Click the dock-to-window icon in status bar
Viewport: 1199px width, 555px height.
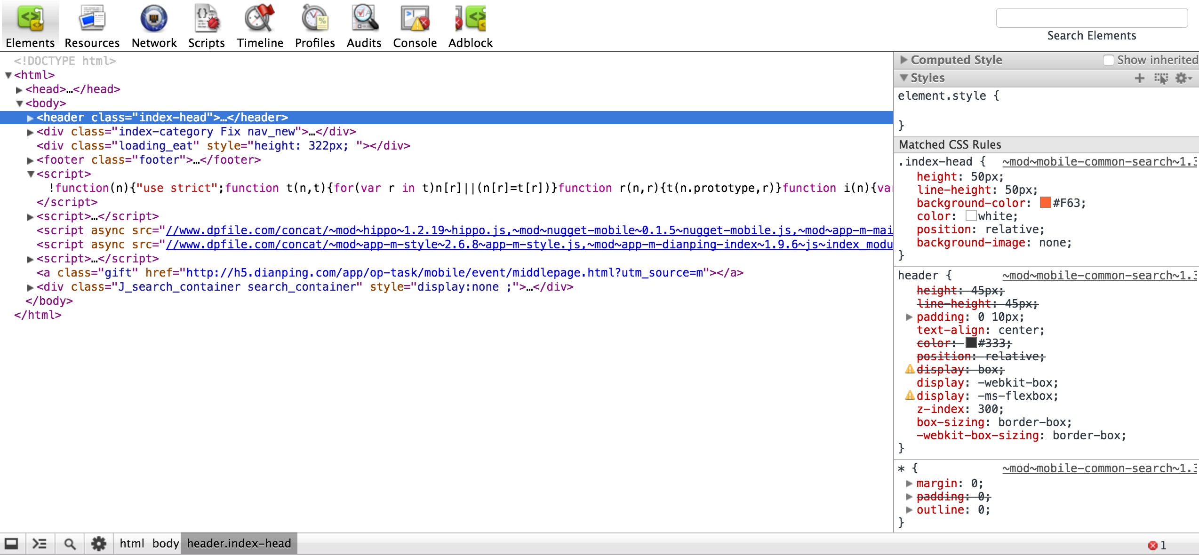pyautogui.click(x=11, y=544)
